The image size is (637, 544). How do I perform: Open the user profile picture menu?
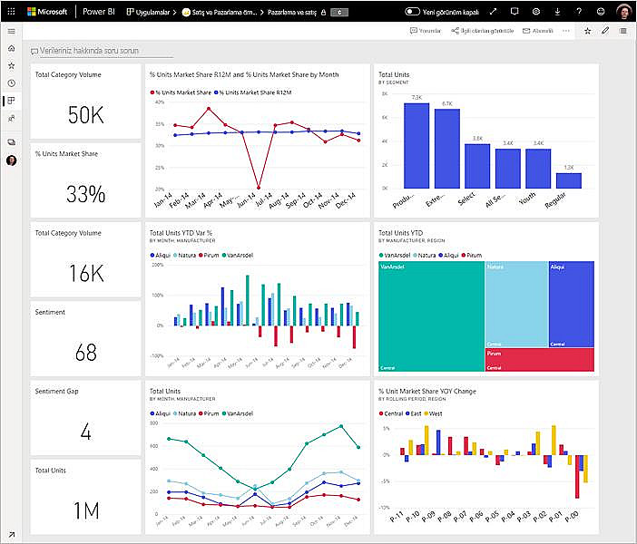[623, 12]
